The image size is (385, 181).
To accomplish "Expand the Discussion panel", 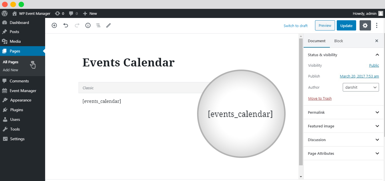I will pos(344,140).
